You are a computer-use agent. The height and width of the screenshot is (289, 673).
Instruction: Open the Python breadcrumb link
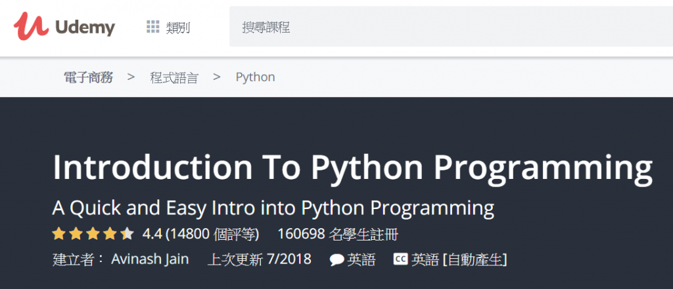coord(256,77)
